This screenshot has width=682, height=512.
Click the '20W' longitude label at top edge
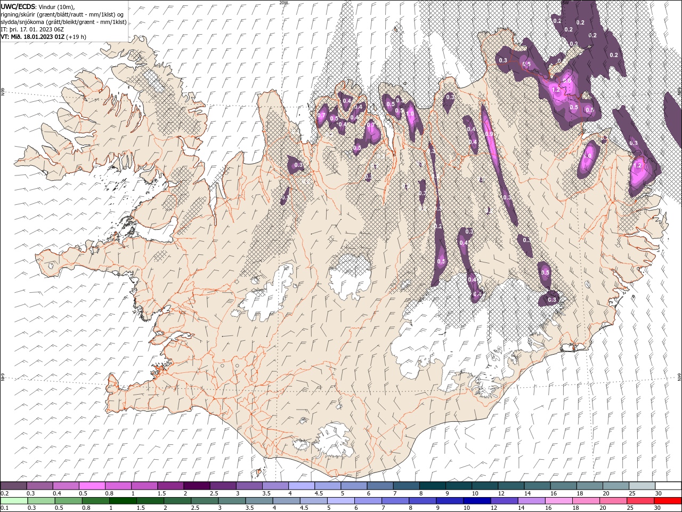coord(283,3)
